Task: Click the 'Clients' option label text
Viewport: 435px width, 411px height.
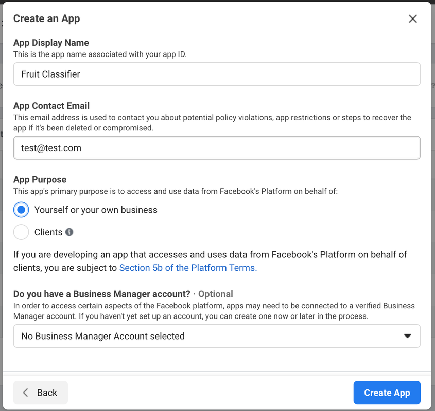Action: [48, 232]
